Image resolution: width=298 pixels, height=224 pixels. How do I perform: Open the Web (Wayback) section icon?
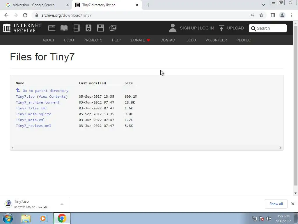[x=52, y=28]
